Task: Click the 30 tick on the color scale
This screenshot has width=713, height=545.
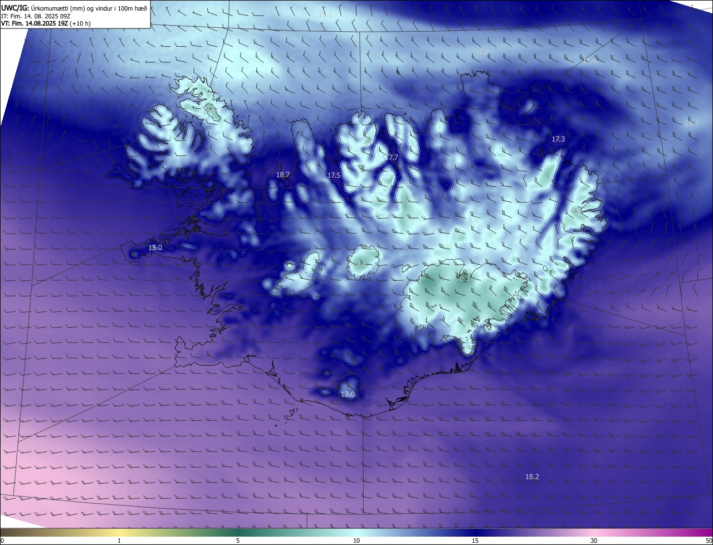Action: [x=594, y=541]
